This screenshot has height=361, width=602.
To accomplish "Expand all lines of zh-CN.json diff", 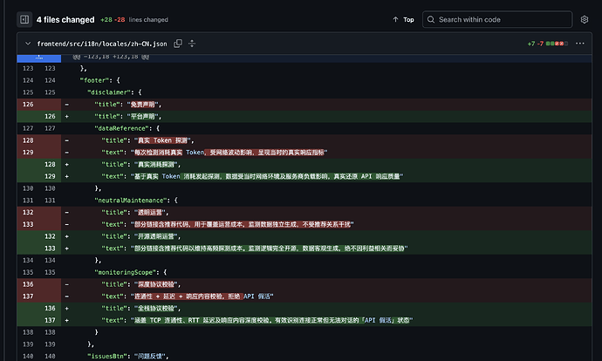I will click(x=192, y=44).
